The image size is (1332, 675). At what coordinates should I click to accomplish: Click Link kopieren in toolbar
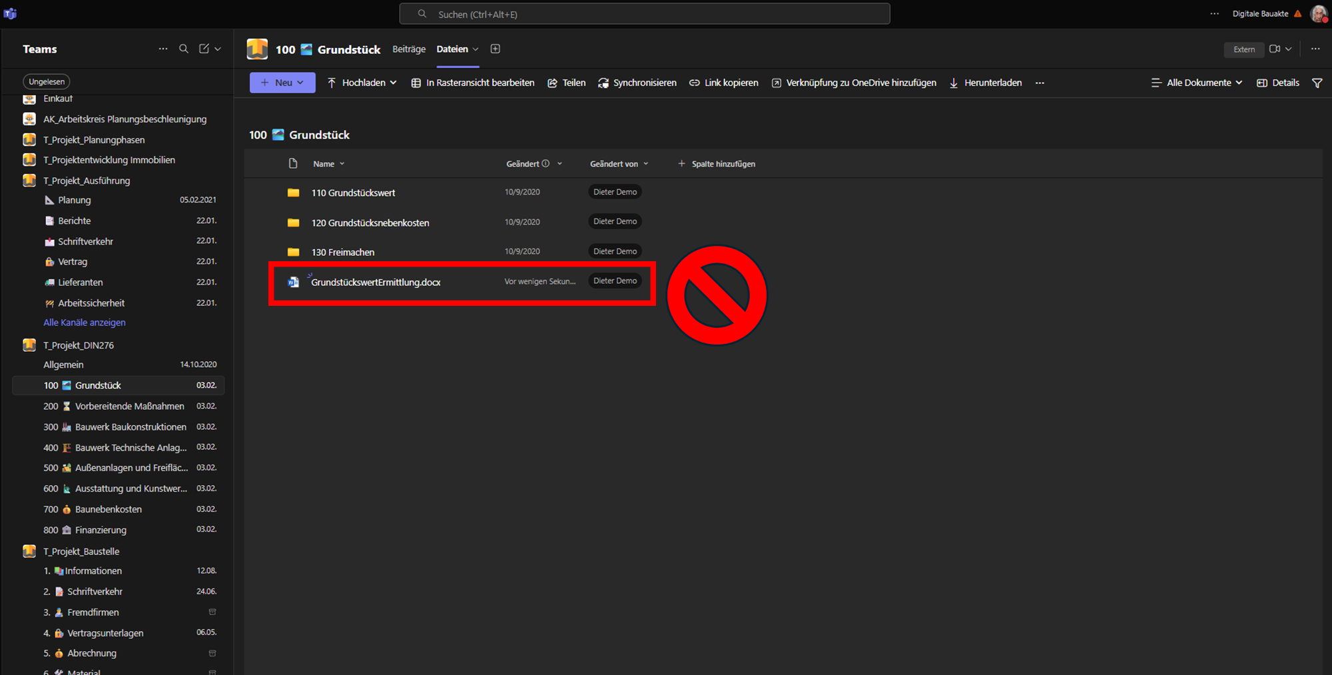pos(723,83)
